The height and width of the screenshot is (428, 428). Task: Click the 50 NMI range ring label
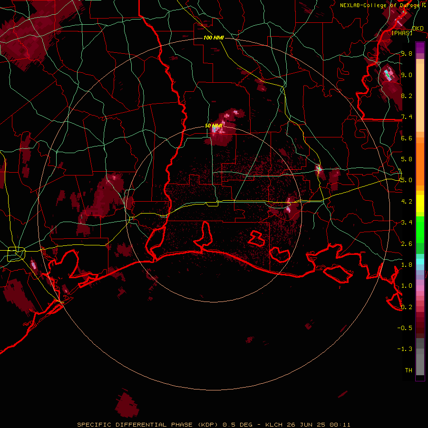tap(214, 126)
